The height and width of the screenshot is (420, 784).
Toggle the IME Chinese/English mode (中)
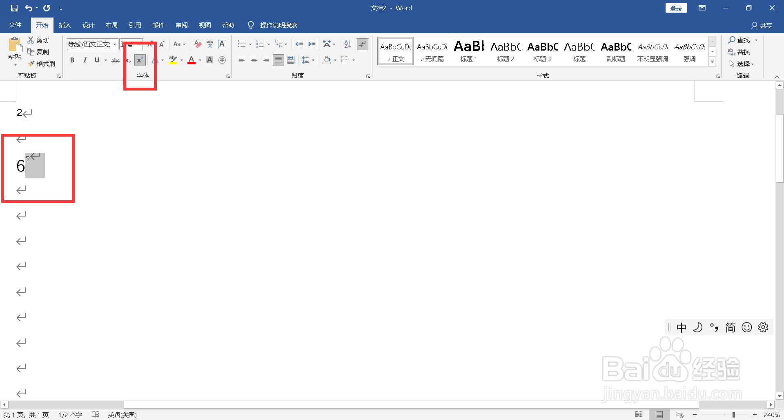(x=682, y=327)
